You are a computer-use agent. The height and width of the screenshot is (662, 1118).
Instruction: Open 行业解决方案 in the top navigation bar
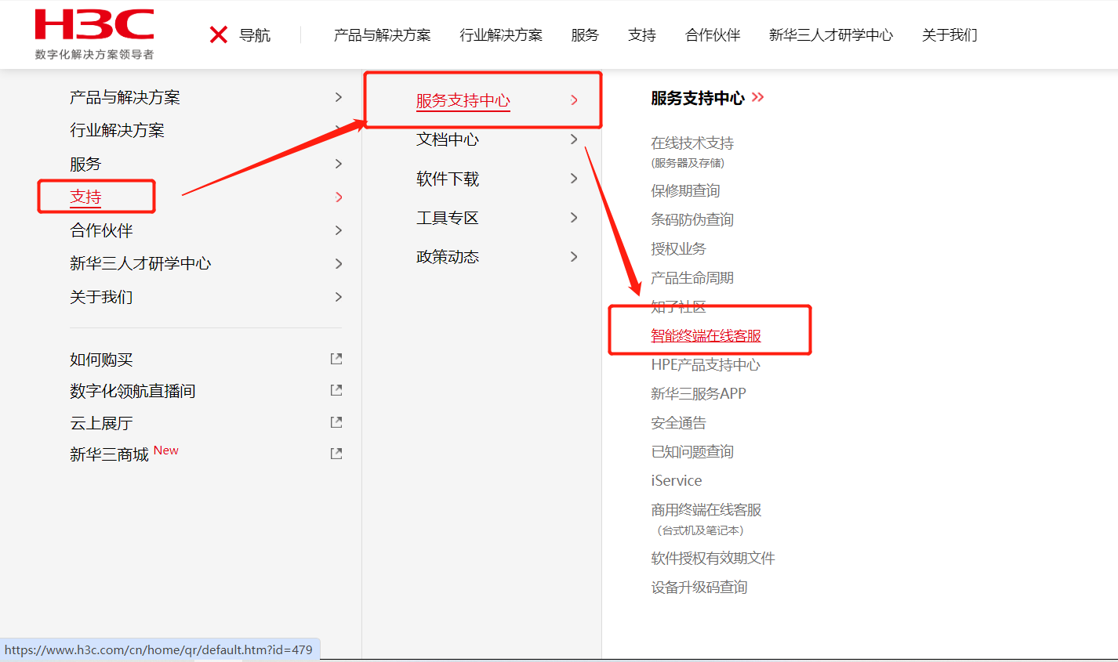tap(501, 35)
